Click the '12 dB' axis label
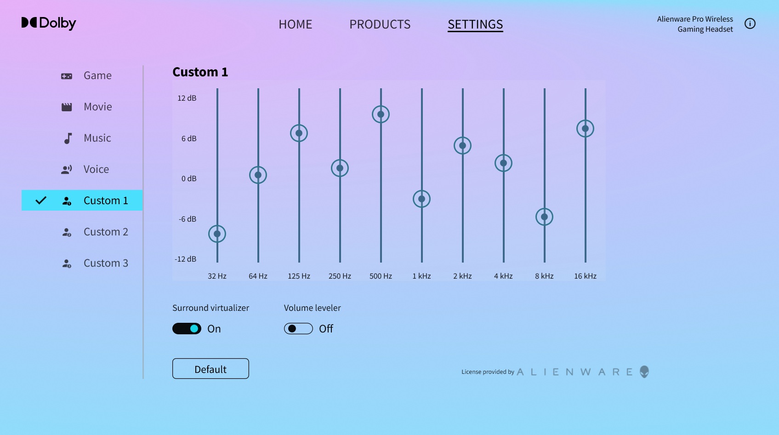The width and height of the screenshot is (779, 435). pyautogui.click(x=187, y=98)
